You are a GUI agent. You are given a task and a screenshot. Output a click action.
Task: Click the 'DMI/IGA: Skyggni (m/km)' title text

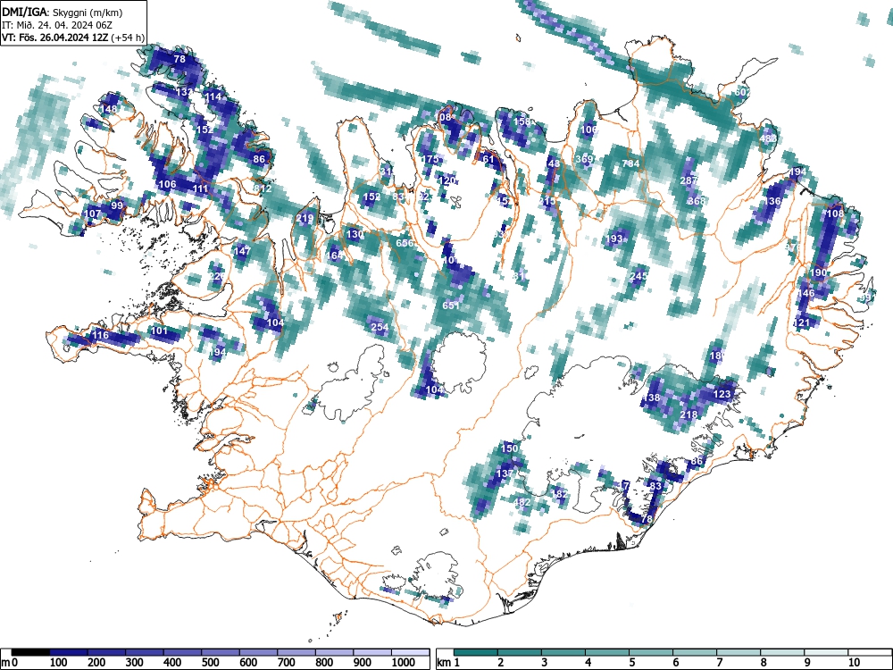click(x=63, y=13)
